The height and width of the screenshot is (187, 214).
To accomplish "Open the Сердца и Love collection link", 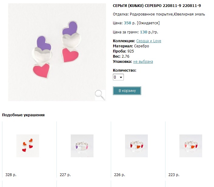I will (x=149, y=41).
